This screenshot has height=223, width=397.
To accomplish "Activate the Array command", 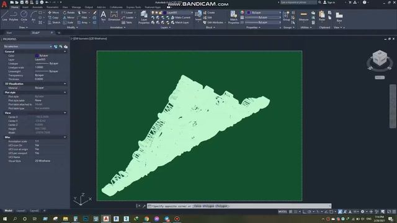I will point(83,22).
